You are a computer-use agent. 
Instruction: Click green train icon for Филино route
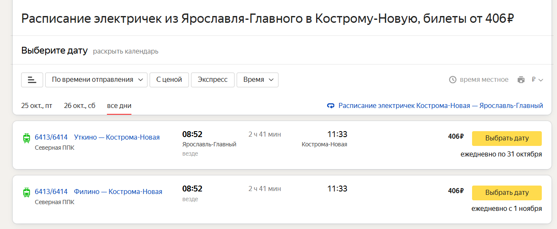tap(27, 192)
